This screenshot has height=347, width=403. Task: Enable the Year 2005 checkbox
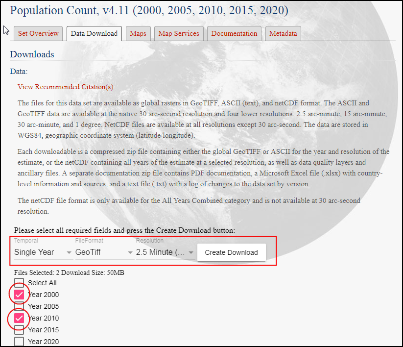[19, 306]
